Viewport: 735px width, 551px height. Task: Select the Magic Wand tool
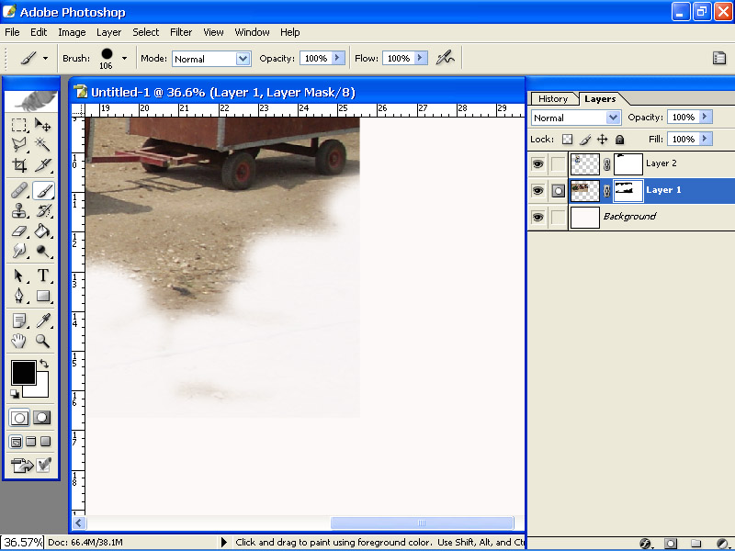click(43, 145)
